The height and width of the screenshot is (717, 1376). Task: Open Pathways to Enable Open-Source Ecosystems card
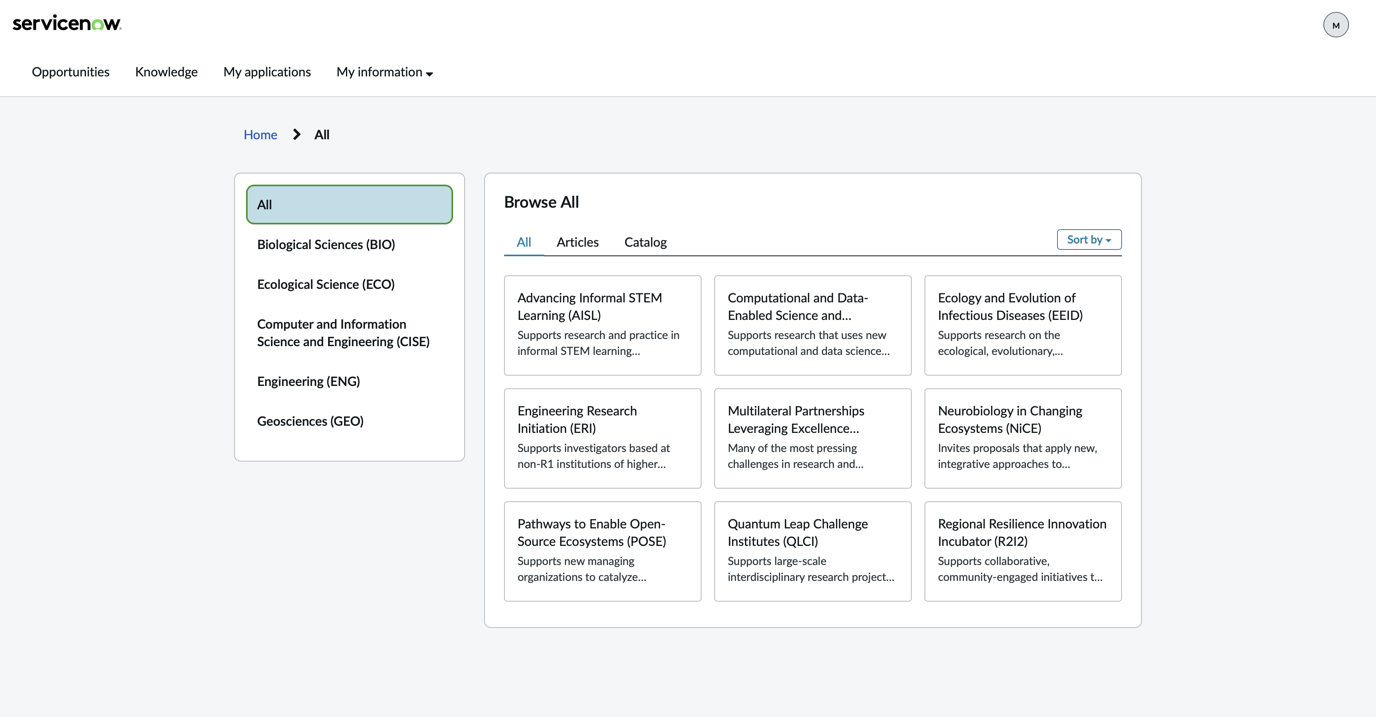pos(602,551)
